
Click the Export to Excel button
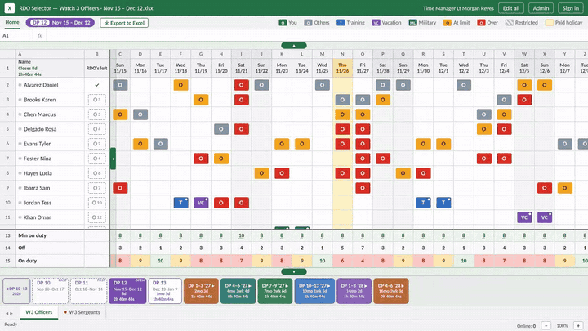pyautogui.click(x=124, y=23)
